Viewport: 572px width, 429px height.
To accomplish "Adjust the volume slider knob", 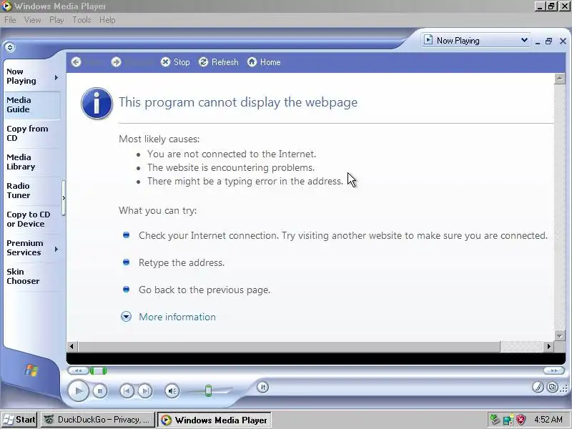I will click(208, 390).
